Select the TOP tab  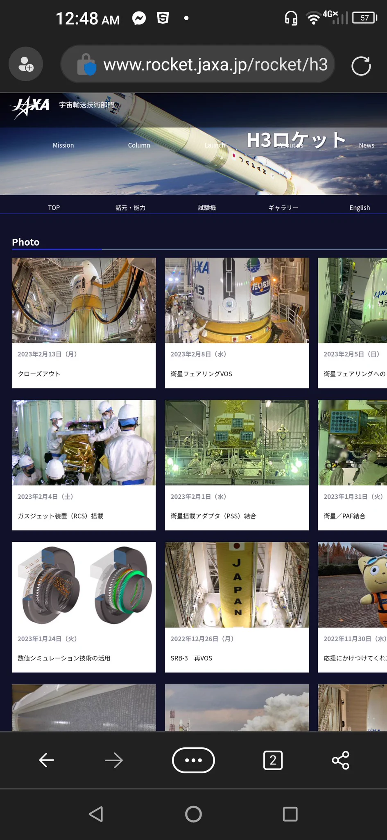pyautogui.click(x=54, y=208)
